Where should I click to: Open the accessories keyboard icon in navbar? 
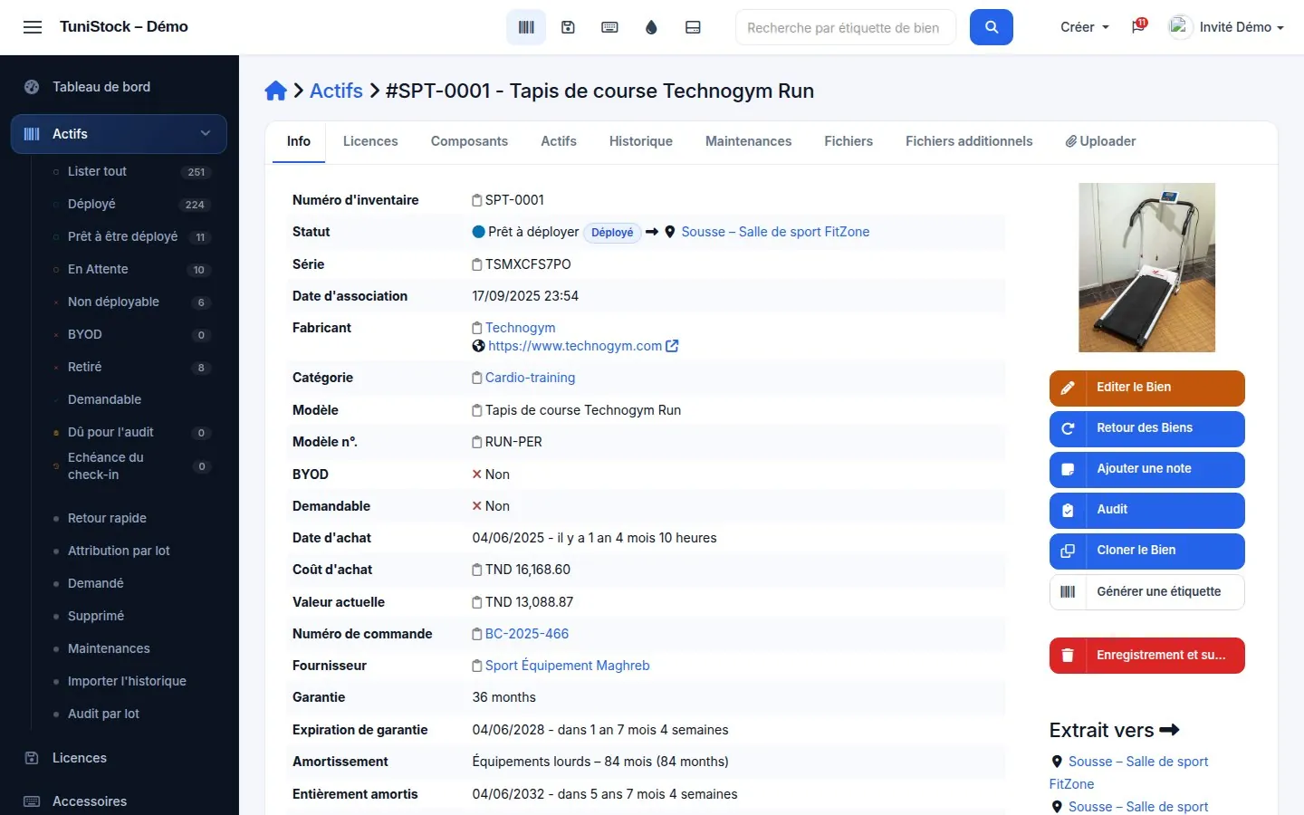609,27
